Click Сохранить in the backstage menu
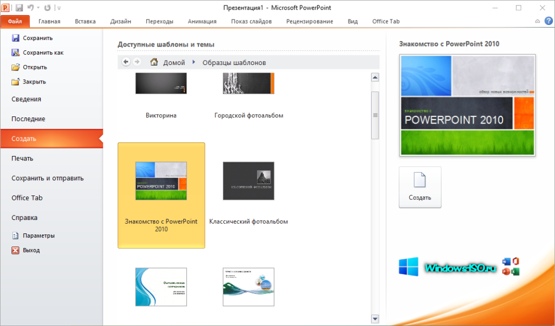 point(32,38)
